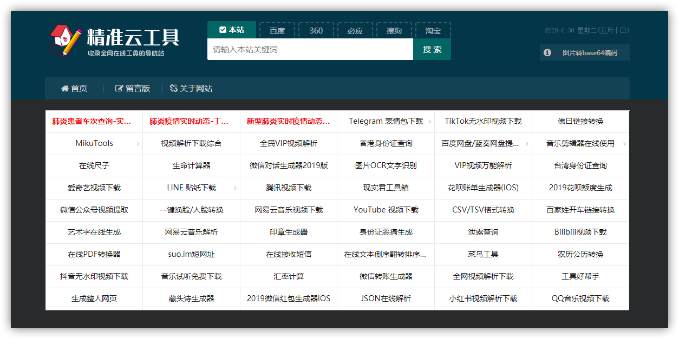
Task: Open 新型肺炎实时疫情动态 link
Action: (x=288, y=122)
